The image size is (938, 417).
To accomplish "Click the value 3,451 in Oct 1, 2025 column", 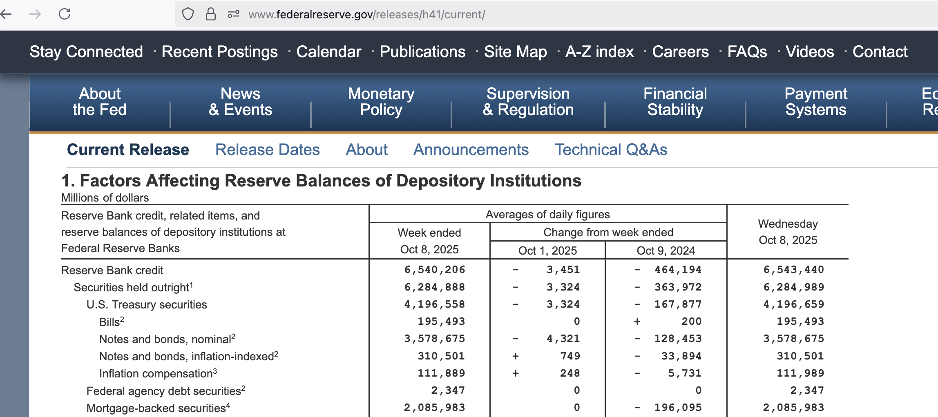I will [x=563, y=270].
